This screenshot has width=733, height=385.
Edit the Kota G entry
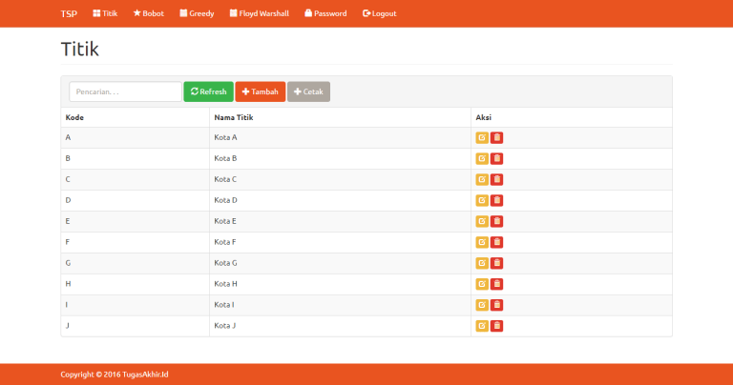click(482, 263)
